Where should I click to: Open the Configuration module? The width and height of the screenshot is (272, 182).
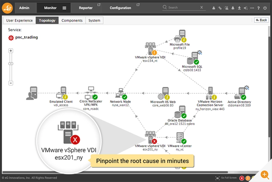click(120, 8)
